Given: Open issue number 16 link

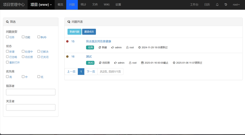Looking at the screenshot, I should [73, 57].
